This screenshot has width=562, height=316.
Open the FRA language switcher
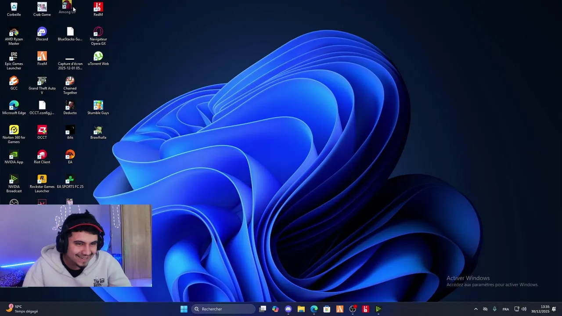click(506, 309)
